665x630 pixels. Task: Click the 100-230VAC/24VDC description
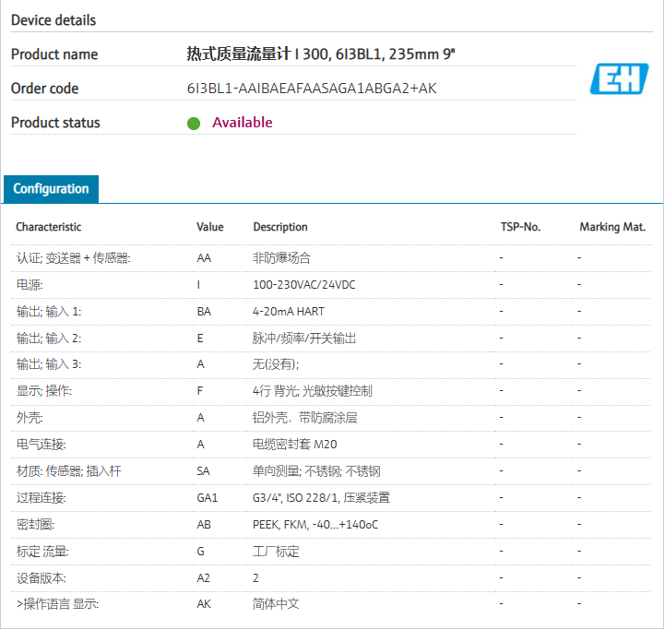click(304, 285)
